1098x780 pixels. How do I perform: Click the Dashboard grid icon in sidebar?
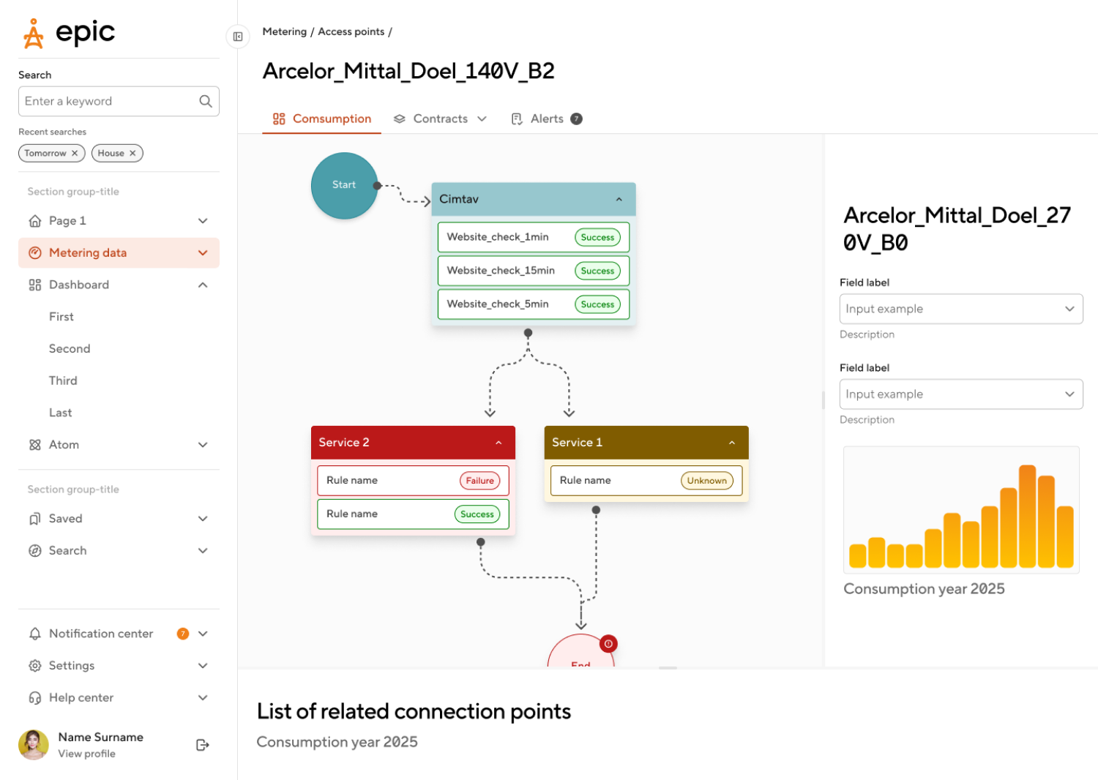pyautogui.click(x=34, y=285)
